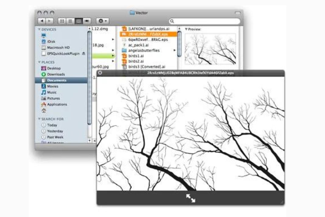Collapse the PLACES sidebar section
325x217 pixels.
click(x=39, y=62)
